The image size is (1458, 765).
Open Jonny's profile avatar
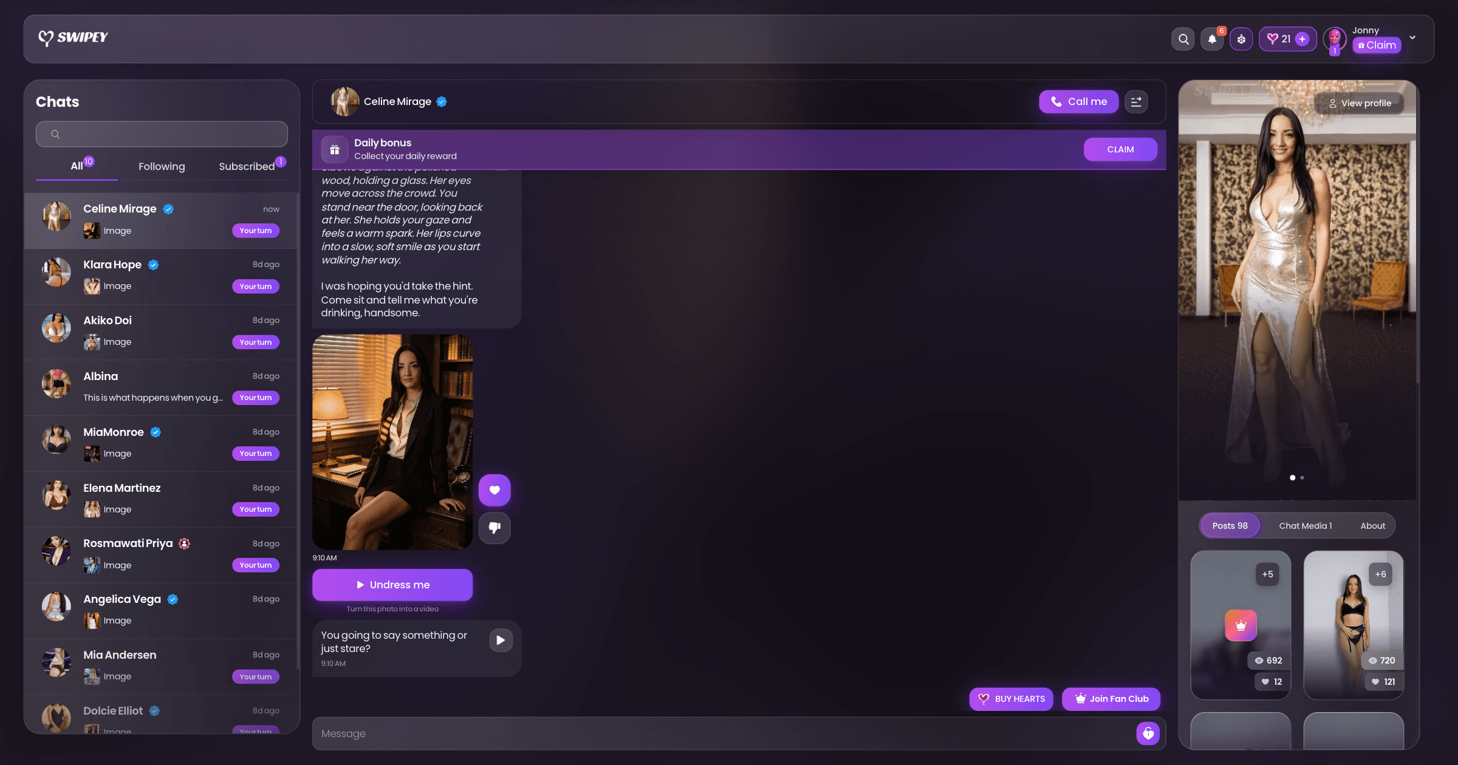click(1334, 39)
